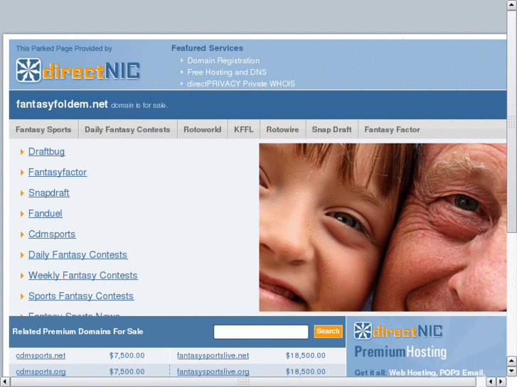Open the Snap Draft tab
The image size is (517, 387).
[x=331, y=129]
